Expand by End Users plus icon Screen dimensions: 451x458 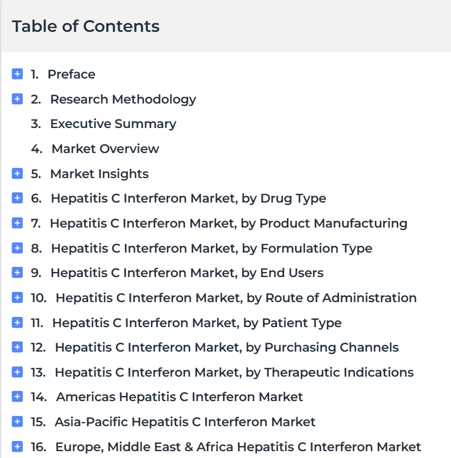pyautogui.click(x=17, y=273)
